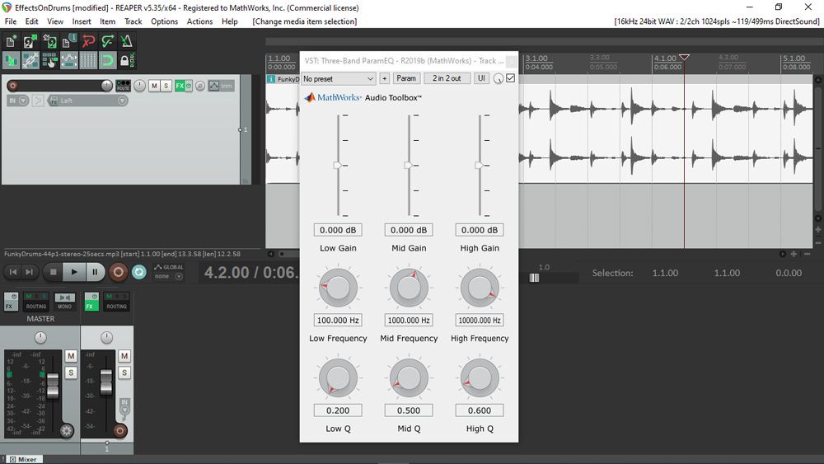Mute the drum track in track panel
Screen dimensions: 824x464
click(154, 86)
